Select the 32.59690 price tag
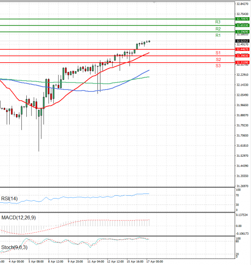The image size is (251, 265). pos(242,32)
